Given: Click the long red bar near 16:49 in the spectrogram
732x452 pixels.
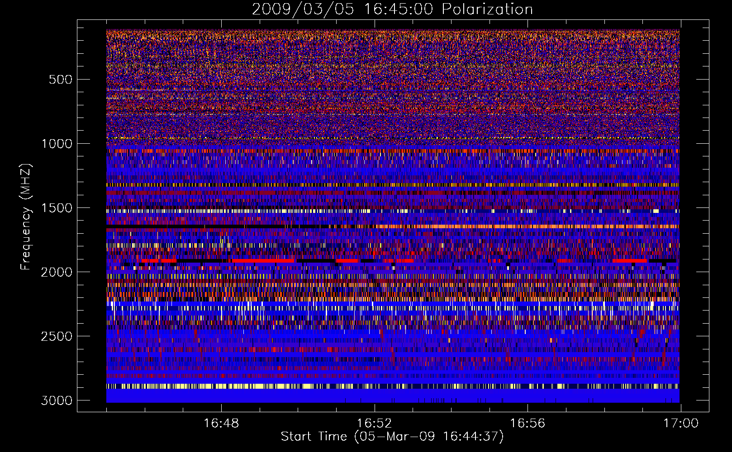Looking at the screenshot, I should pos(263,261).
